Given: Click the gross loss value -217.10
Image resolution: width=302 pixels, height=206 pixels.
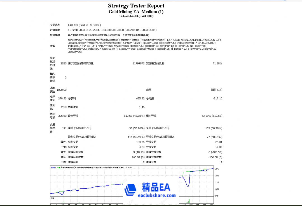Looking at the screenshot, I should click(217, 98).
